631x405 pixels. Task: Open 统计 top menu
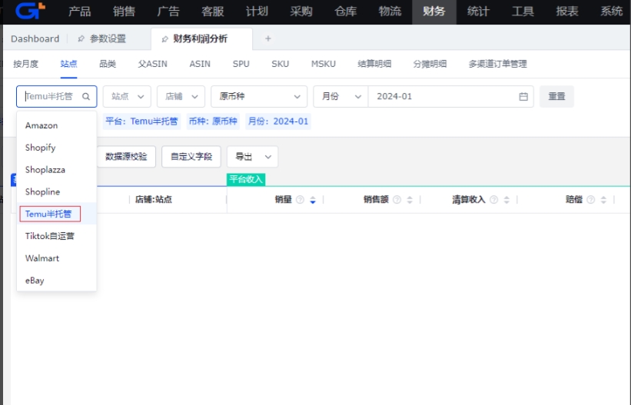[479, 12]
